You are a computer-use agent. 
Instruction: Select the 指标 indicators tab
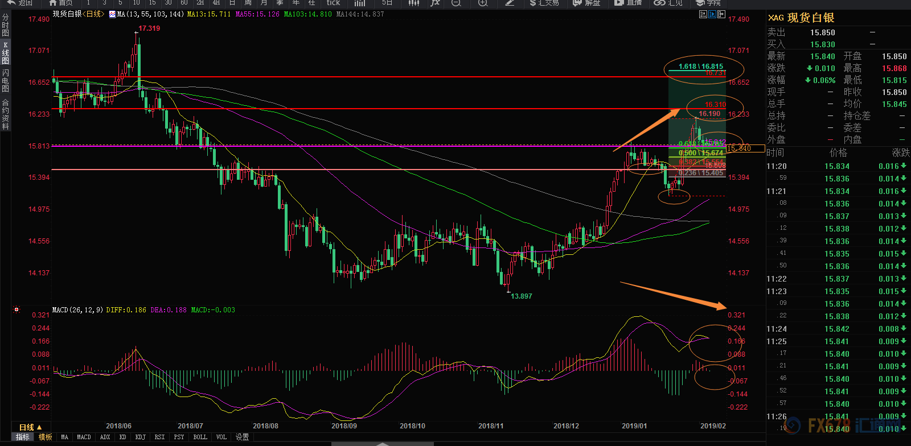tap(23, 437)
